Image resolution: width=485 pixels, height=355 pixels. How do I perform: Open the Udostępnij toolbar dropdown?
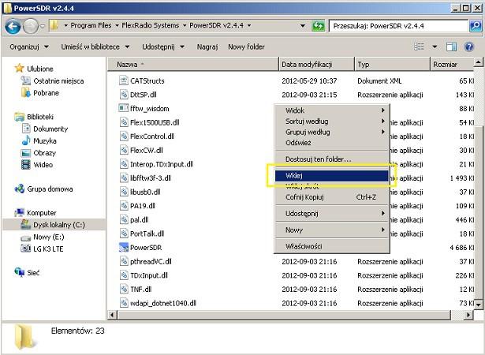[x=163, y=47]
